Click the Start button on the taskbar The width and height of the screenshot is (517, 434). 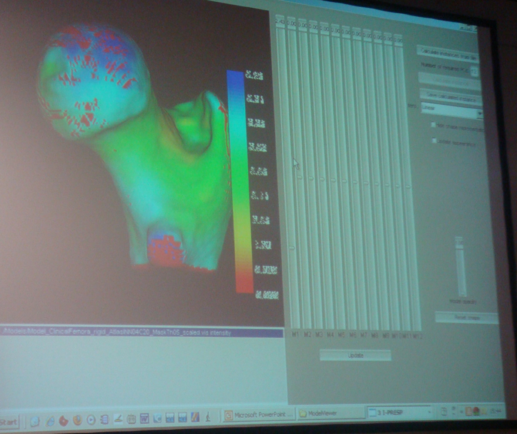pyautogui.click(x=9, y=422)
